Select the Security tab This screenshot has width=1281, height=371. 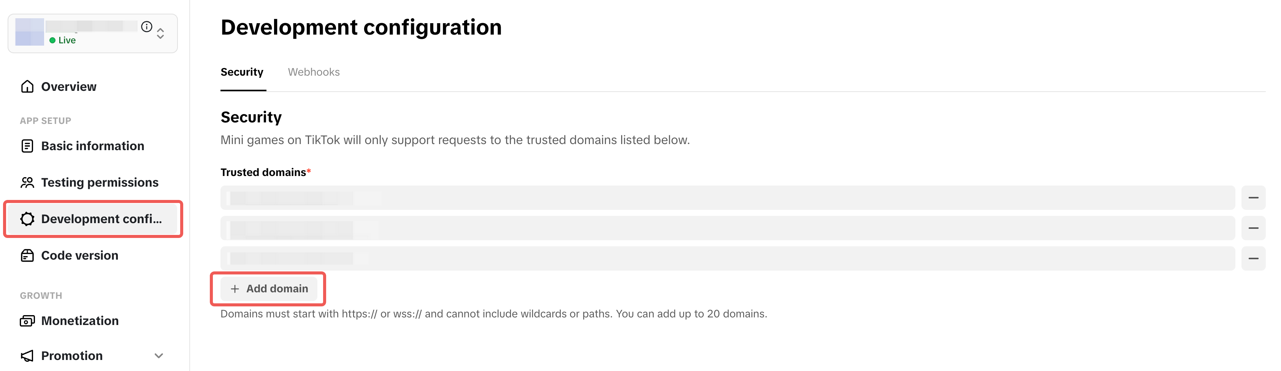242,72
